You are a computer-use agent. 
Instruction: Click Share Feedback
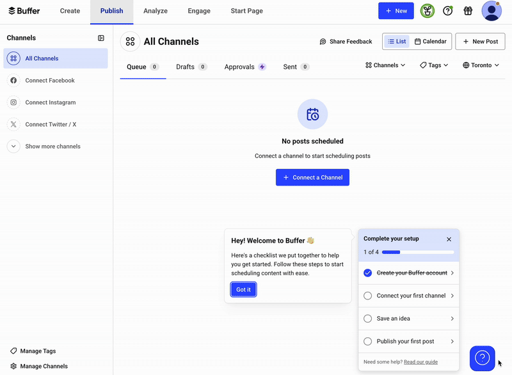[346, 42]
